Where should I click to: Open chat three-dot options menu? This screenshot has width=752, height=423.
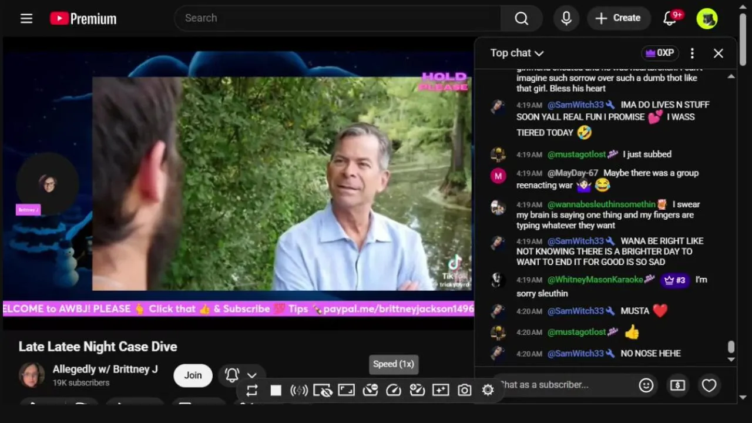[692, 53]
